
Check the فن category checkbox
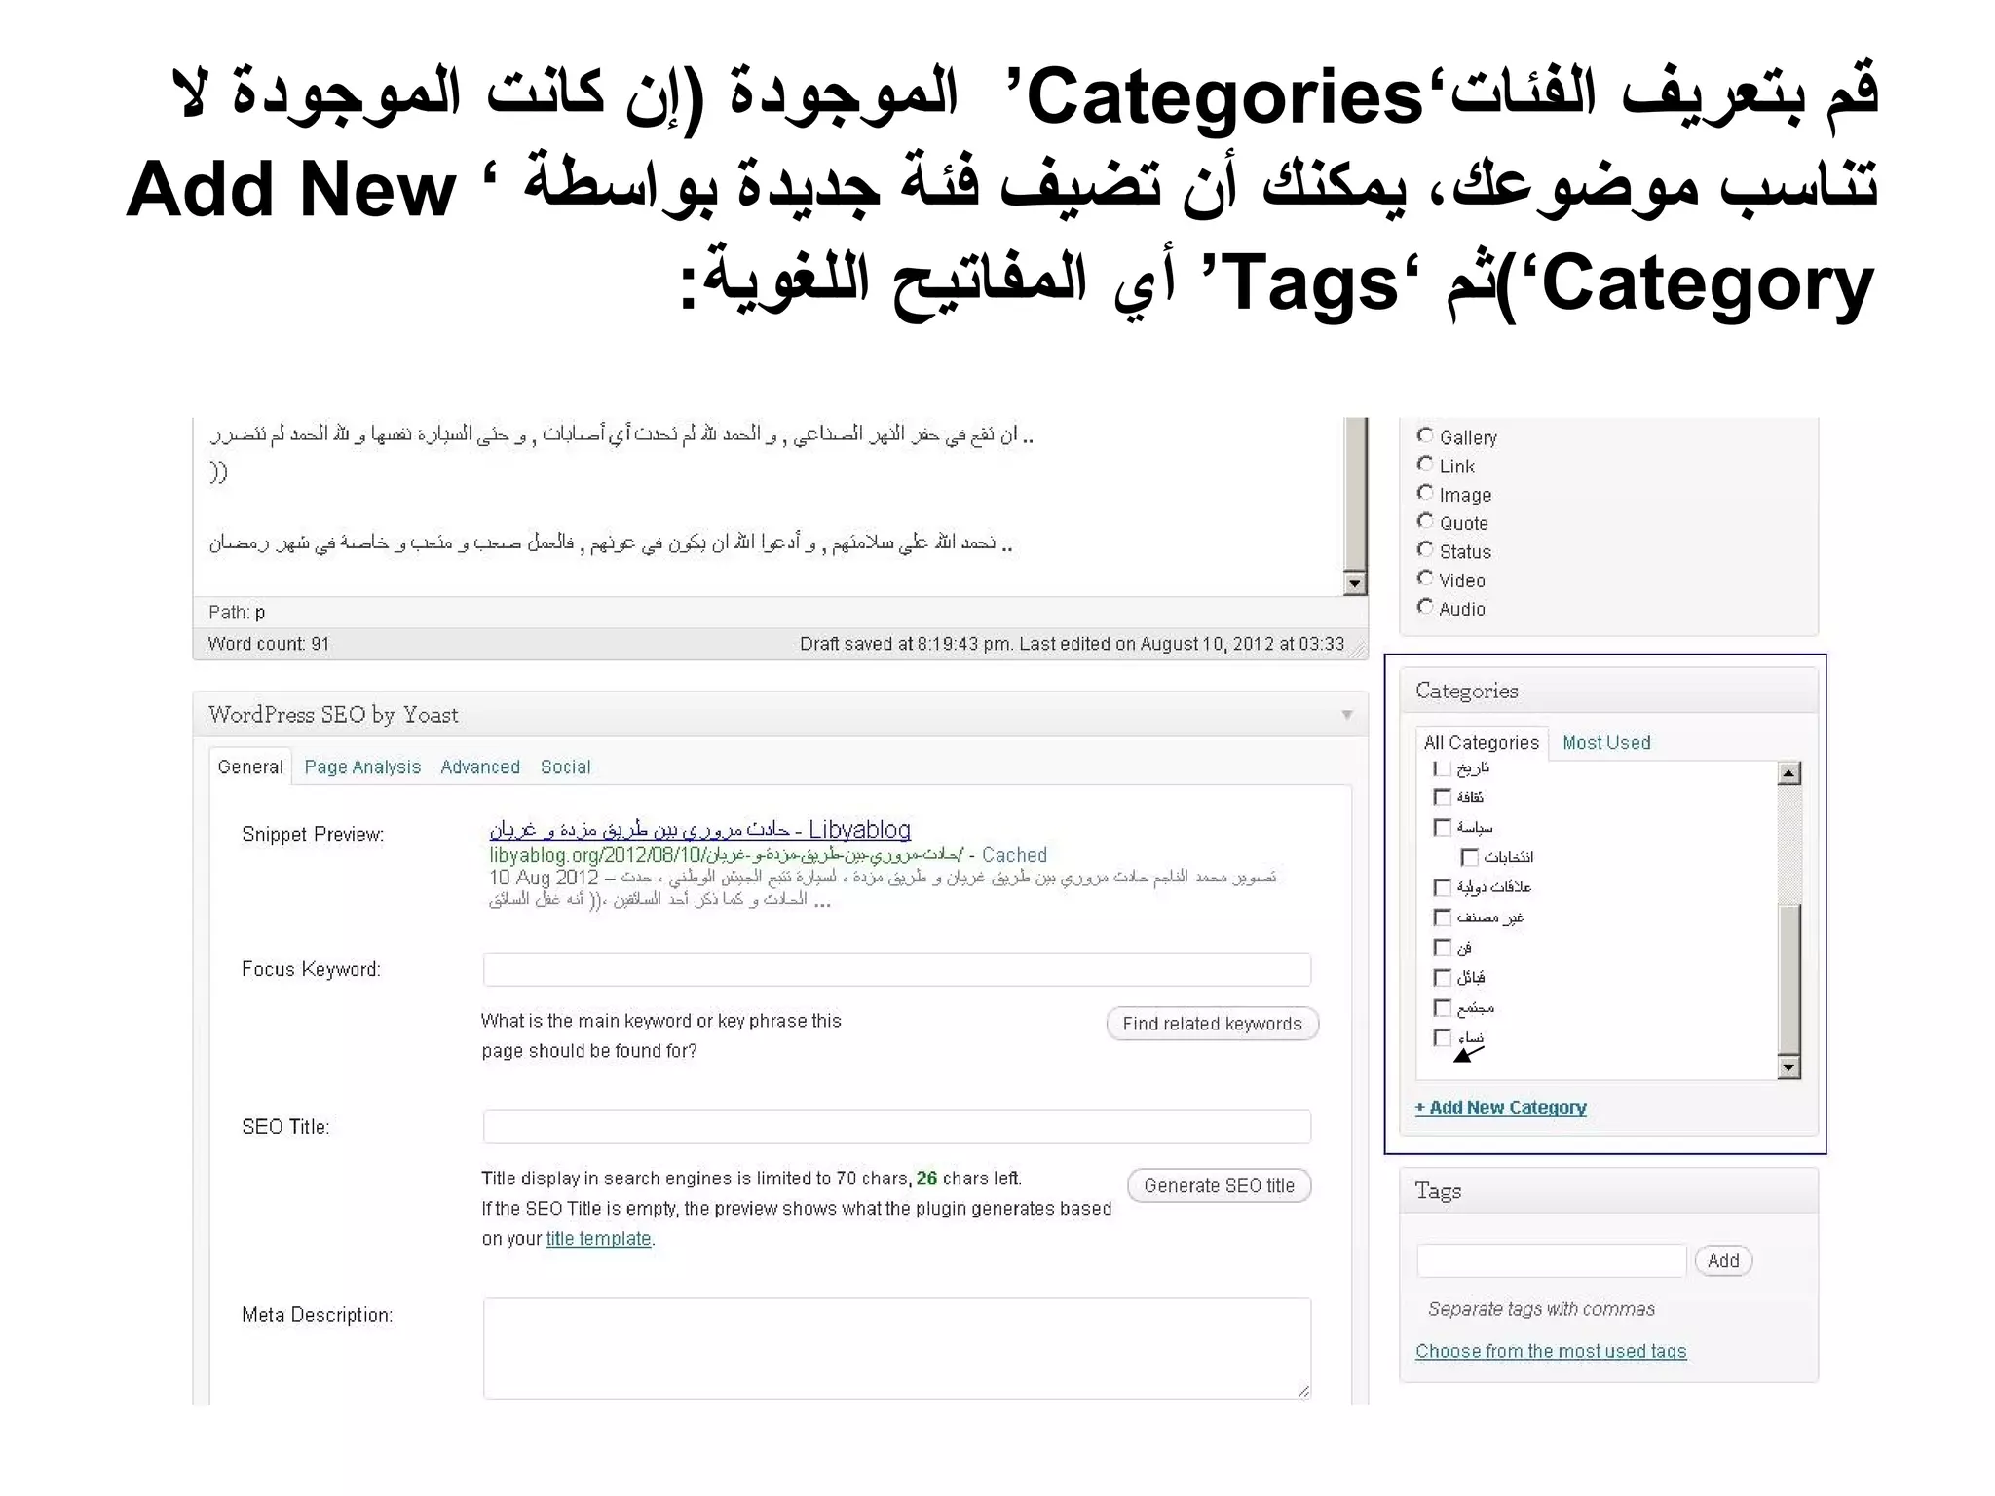[x=1443, y=948]
